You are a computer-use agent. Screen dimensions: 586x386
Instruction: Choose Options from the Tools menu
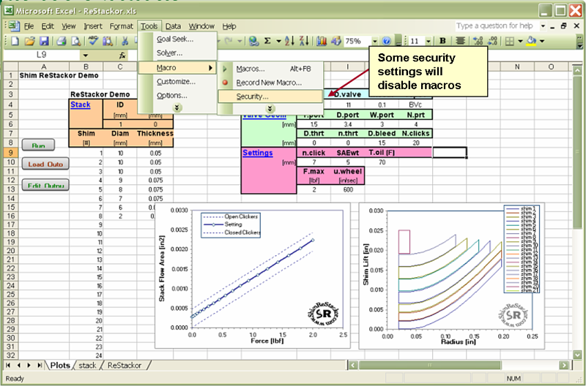(x=177, y=96)
